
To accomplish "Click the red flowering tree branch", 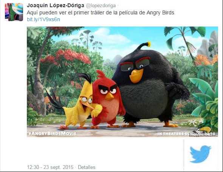I will 67,56.
